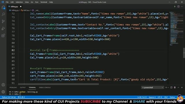Click line number 78 in gutter

coord(13,36)
